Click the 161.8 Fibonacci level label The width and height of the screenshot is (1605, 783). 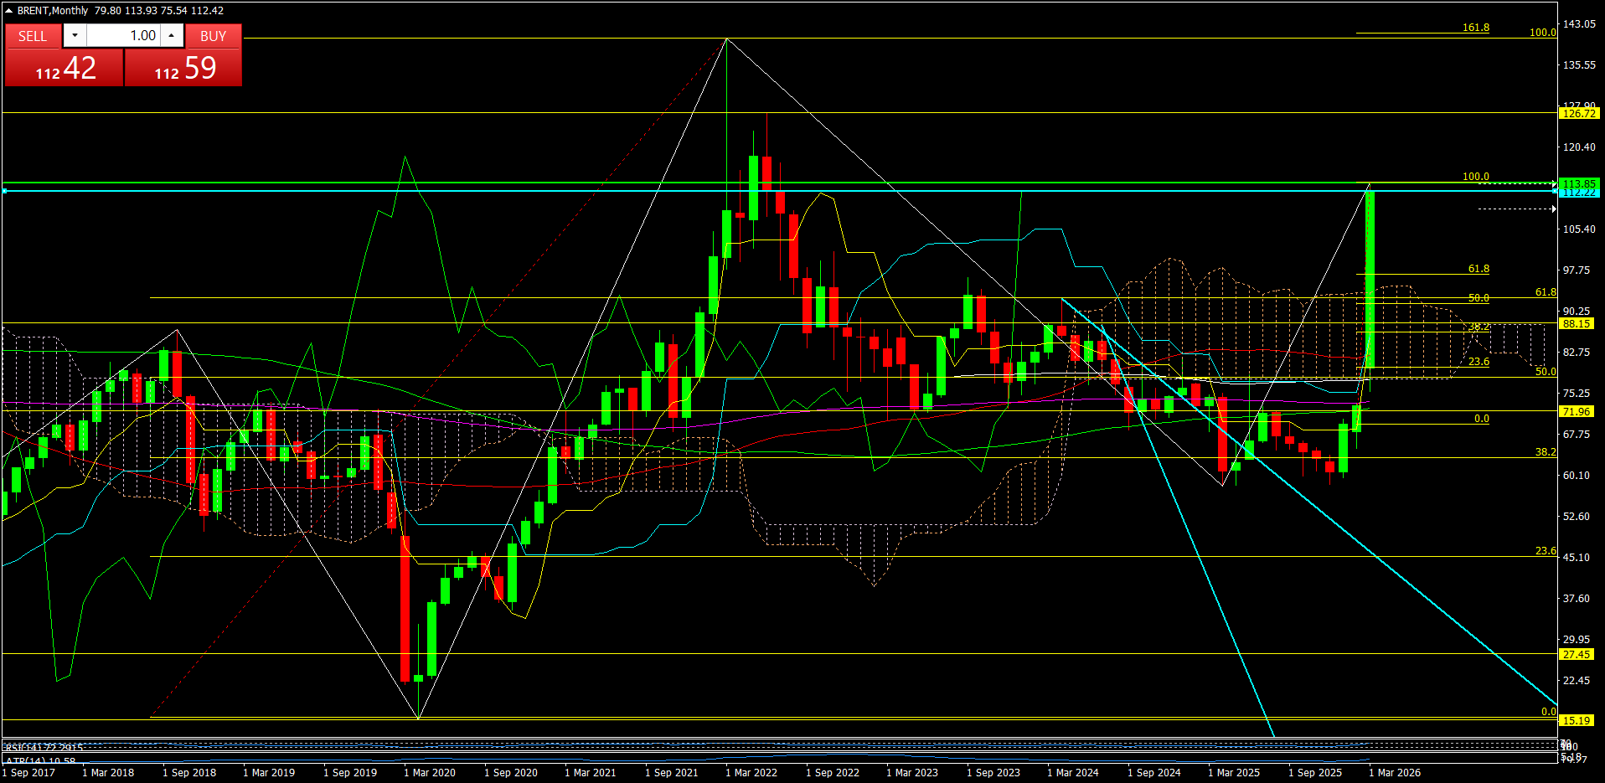coord(1475,28)
